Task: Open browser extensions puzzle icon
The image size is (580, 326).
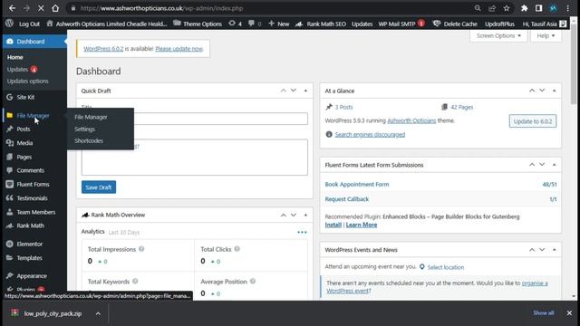Action: coord(524,8)
